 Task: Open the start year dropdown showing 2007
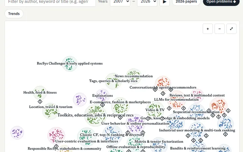[120, 2]
